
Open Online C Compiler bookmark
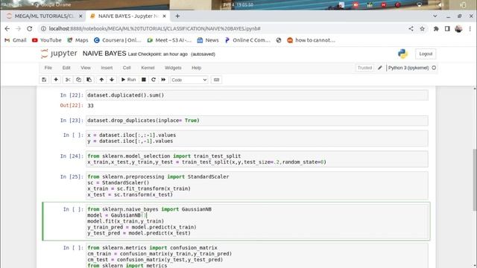point(247,40)
